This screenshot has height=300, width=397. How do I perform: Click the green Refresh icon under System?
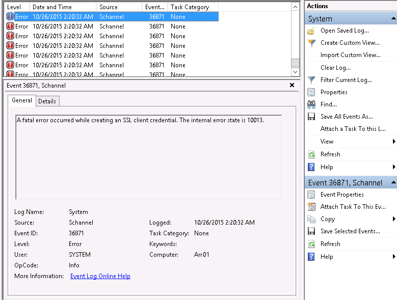(x=311, y=154)
